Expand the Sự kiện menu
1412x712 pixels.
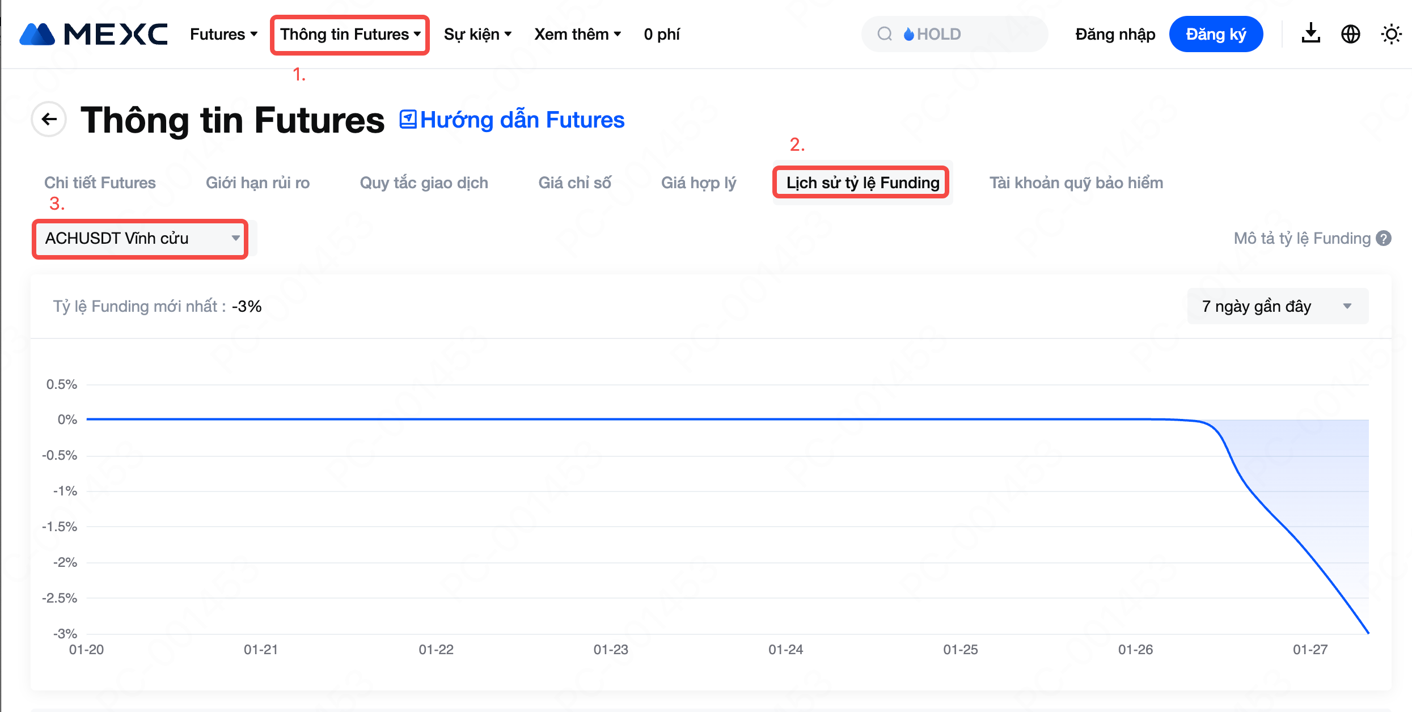(x=477, y=34)
